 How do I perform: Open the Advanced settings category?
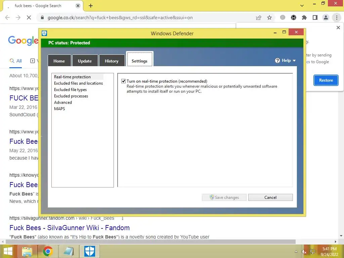coord(63,102)
